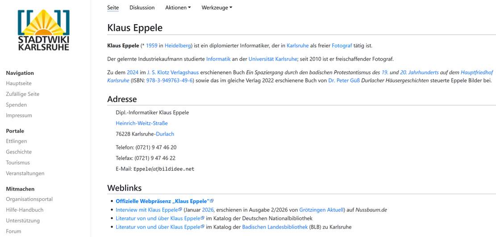
Task: Follow the Heidelberg birthplace link
Action: (178, 46)
